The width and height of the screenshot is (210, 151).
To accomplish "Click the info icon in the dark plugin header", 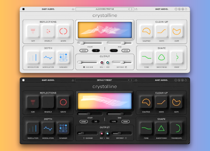I will tap(176, 80).
